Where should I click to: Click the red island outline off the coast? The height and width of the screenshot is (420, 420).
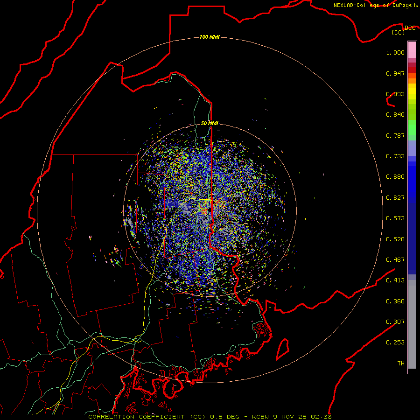(283, 349)
